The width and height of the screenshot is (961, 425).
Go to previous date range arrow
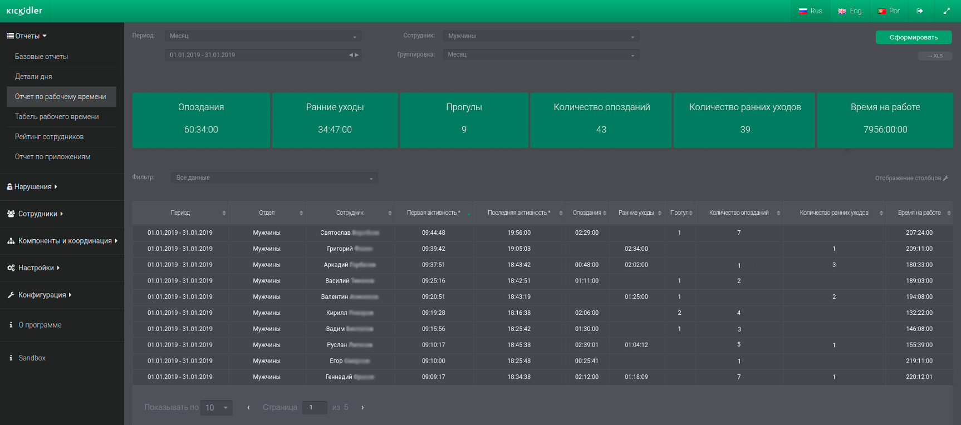coord(351,55)
